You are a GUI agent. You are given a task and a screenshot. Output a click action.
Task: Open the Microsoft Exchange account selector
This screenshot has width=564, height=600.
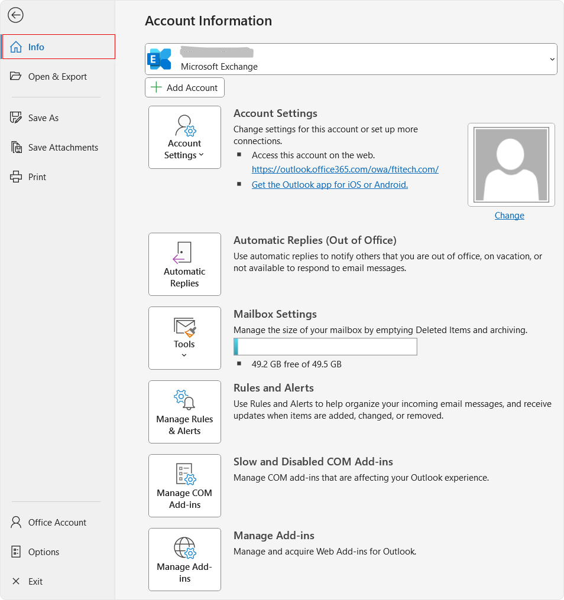pos(351,59)
